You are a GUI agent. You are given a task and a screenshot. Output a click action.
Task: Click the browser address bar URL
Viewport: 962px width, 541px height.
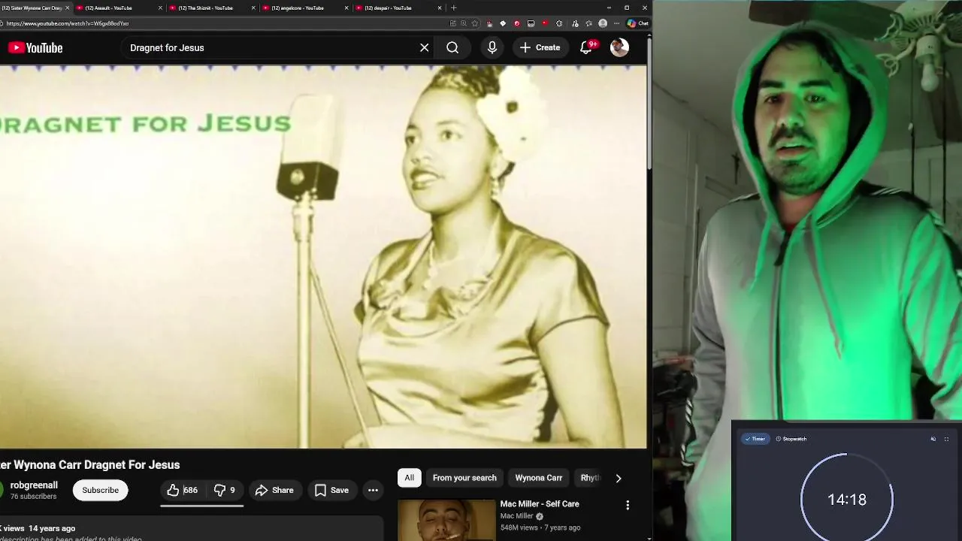pos(68,23)
